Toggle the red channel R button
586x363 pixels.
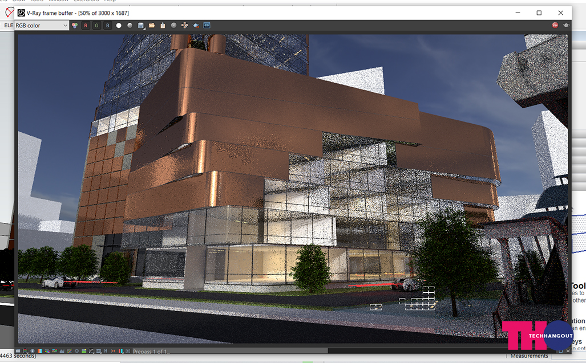[86, 26]
